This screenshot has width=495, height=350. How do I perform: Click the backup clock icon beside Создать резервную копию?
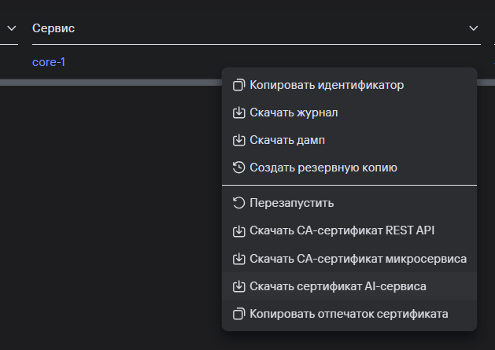click(x=238, y=168)
